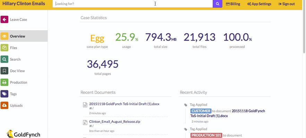Image resolution: width=306 pixels, height=138 pixels.
Task: Click the 794.3 MB total size value
Action: (x=161, y=37)
